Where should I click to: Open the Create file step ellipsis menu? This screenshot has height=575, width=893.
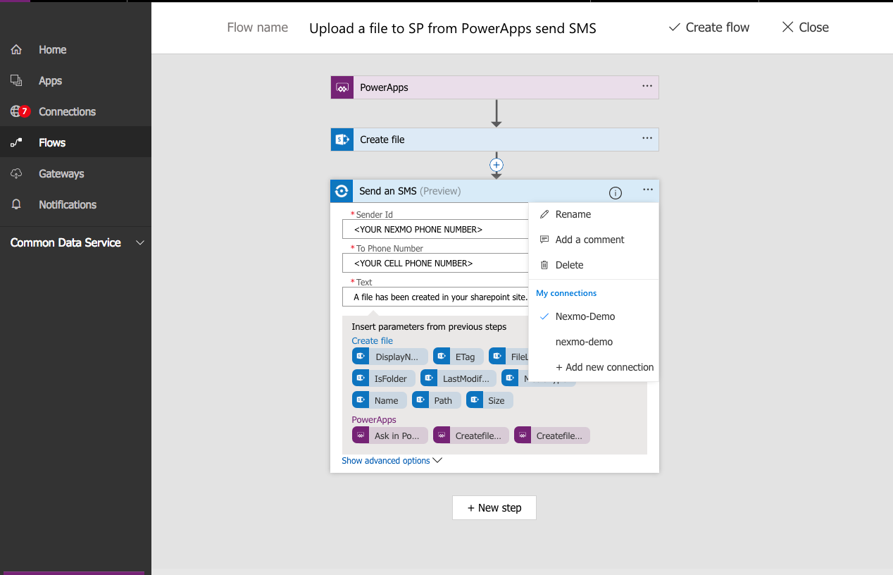coord(647,138)
